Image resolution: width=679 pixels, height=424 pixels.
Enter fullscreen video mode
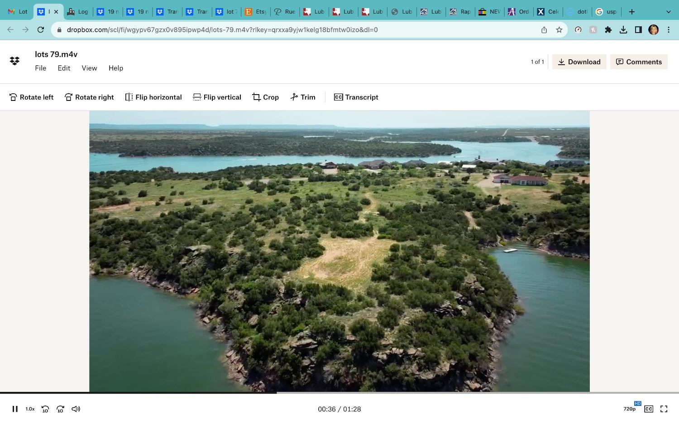tap(664, 409)
